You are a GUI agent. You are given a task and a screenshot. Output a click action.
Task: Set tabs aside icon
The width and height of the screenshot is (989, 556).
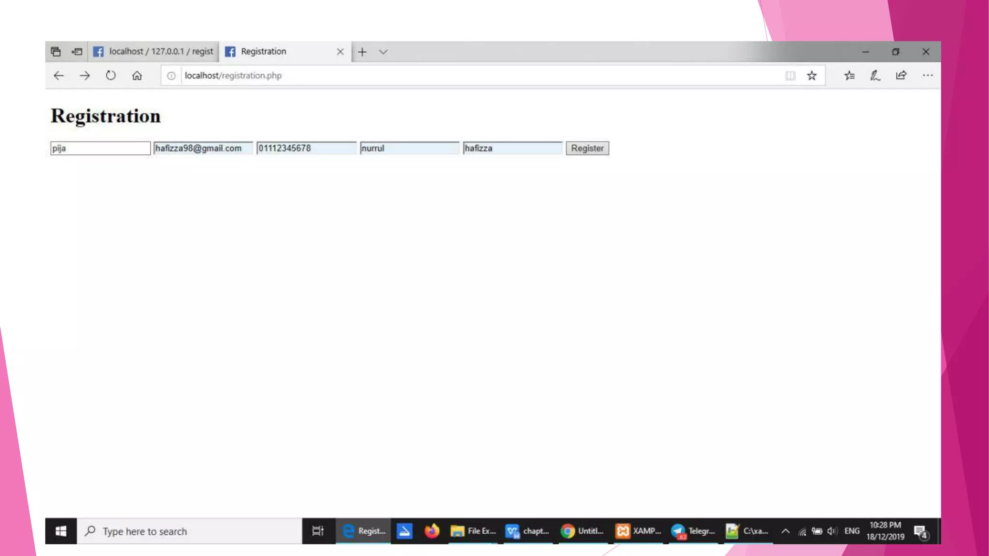click(x=77, y=52)
